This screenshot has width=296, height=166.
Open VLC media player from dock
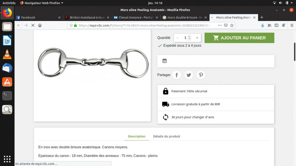7,54
